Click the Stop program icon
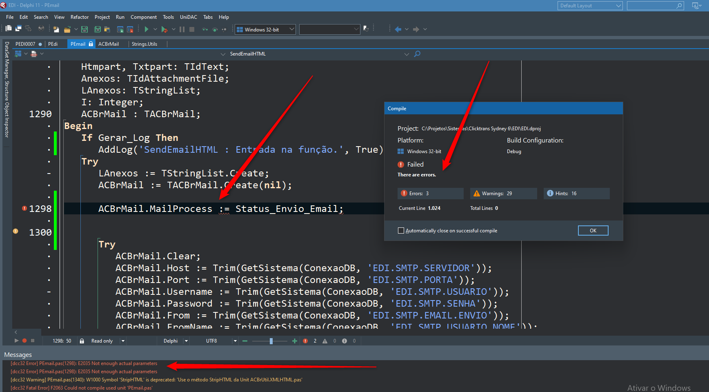The width and height of the screenshot is (709, 392). tap(192, 29)
